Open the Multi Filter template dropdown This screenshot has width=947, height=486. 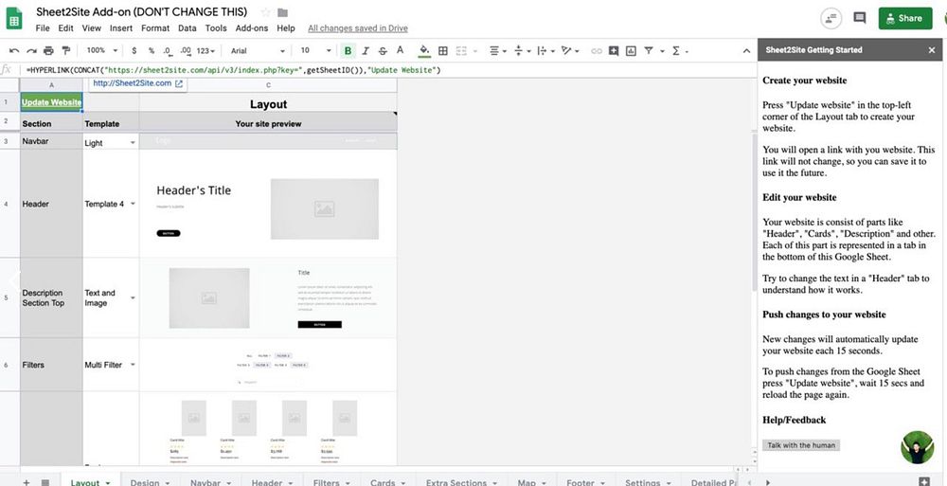(x=133, y=365)
